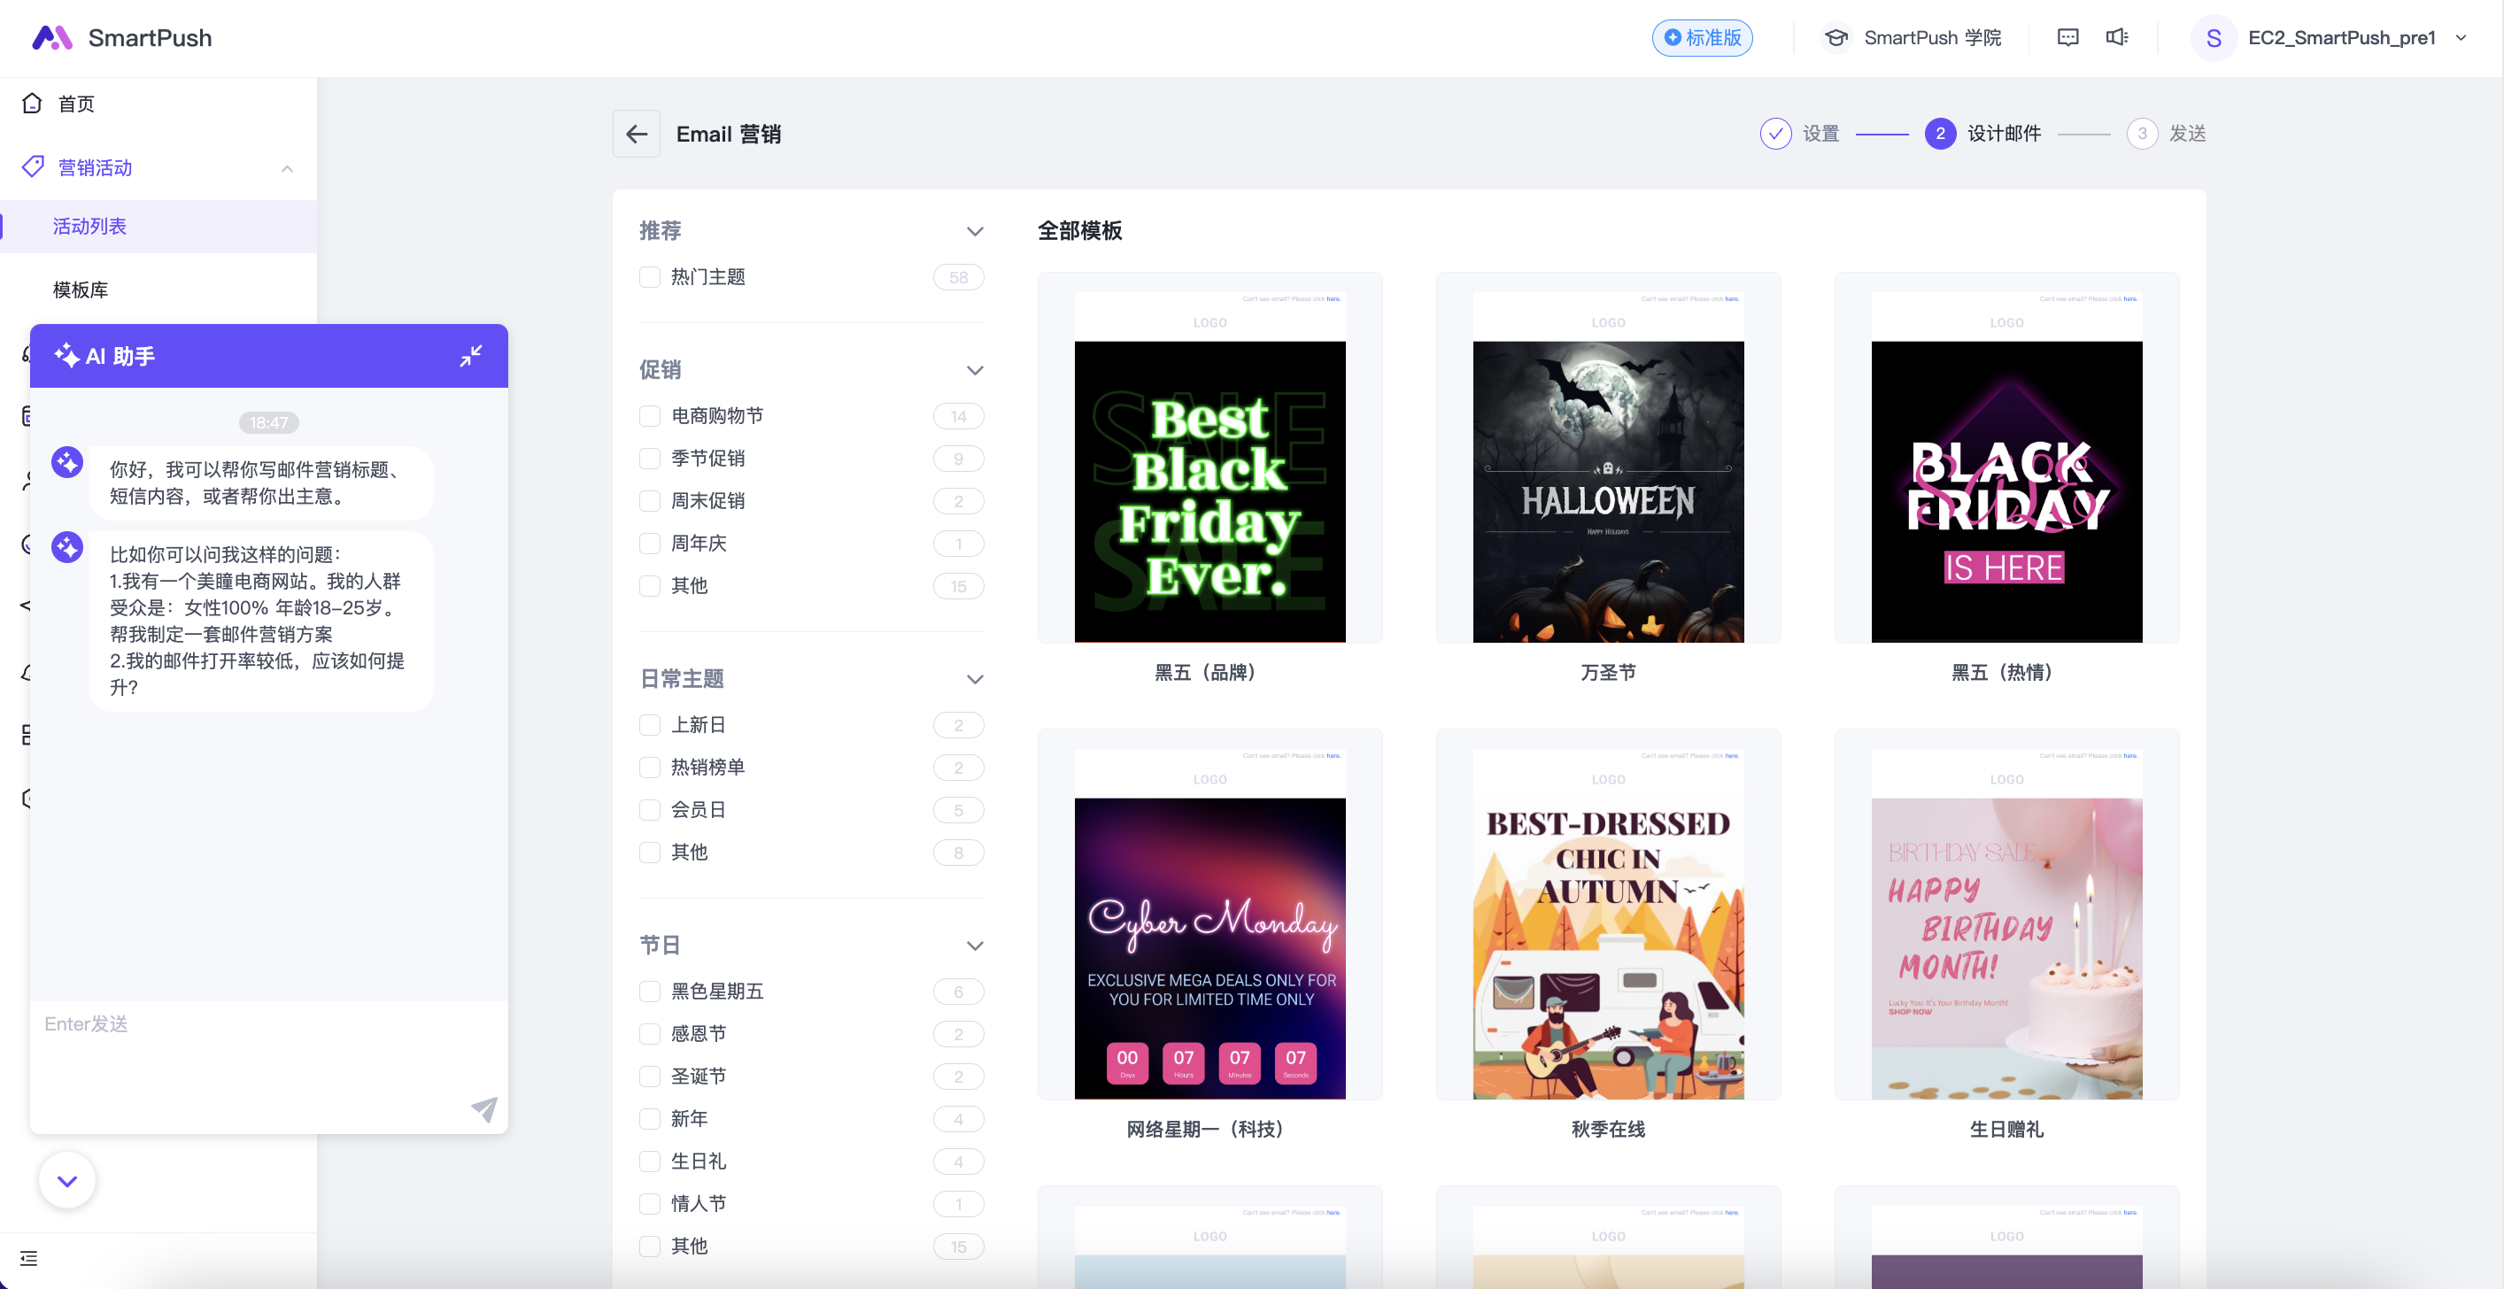Check the 上新日 filter
2504x1289 pixels.
pos(649,725)
